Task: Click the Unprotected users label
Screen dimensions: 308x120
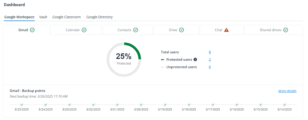Action: pos(181,67)
